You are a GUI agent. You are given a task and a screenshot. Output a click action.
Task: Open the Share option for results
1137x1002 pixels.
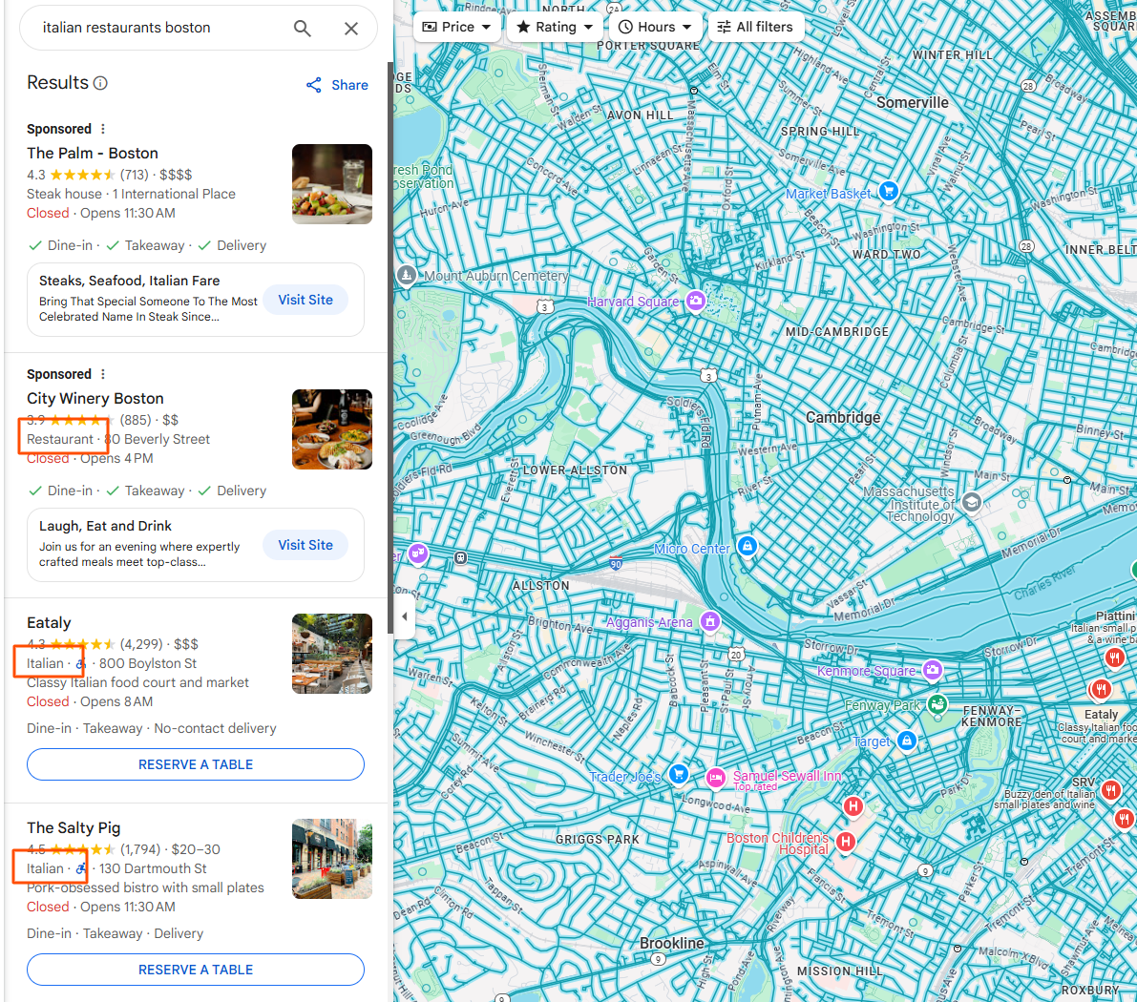336,85
